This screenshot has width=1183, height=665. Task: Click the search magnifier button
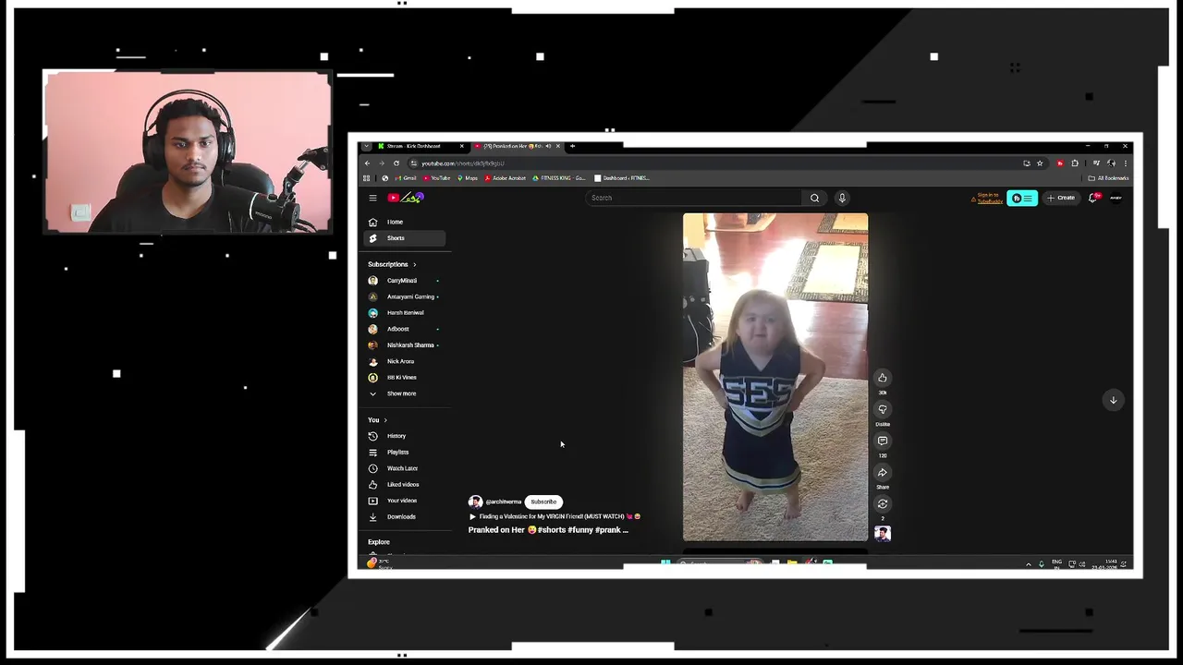[x=814, y=198]
